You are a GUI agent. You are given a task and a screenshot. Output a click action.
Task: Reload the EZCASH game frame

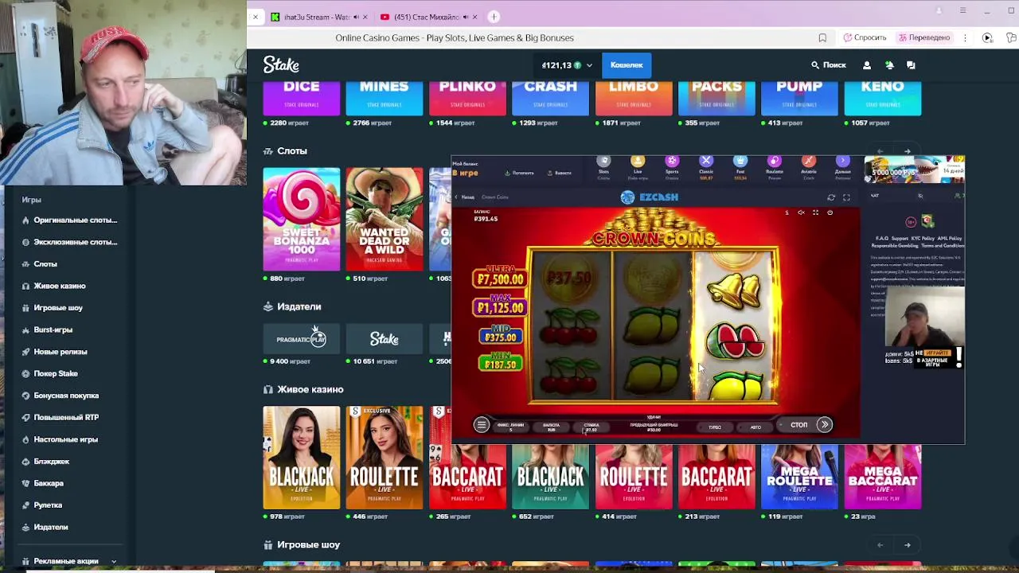[831, 197]
